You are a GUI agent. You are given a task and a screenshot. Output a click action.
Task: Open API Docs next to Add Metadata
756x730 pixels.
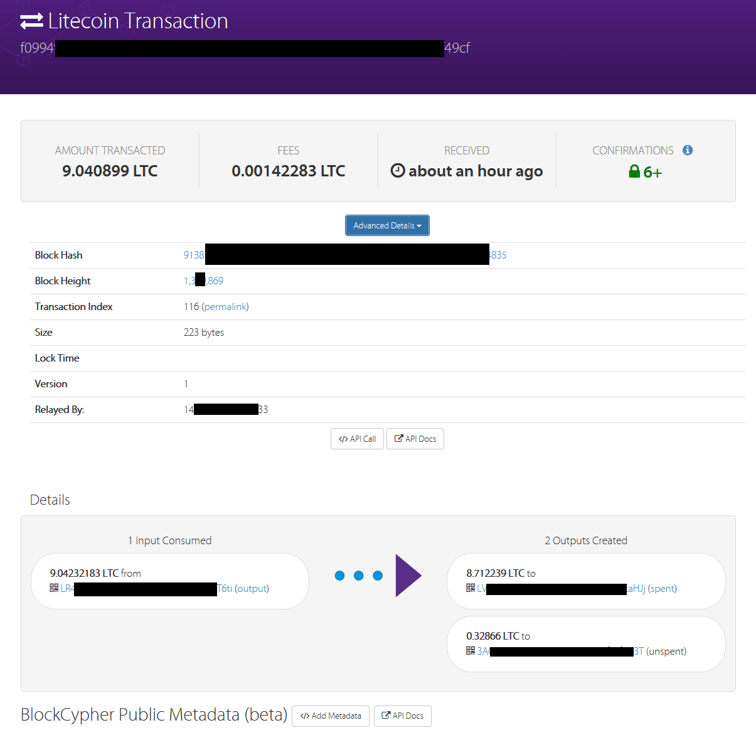(403, 716)
